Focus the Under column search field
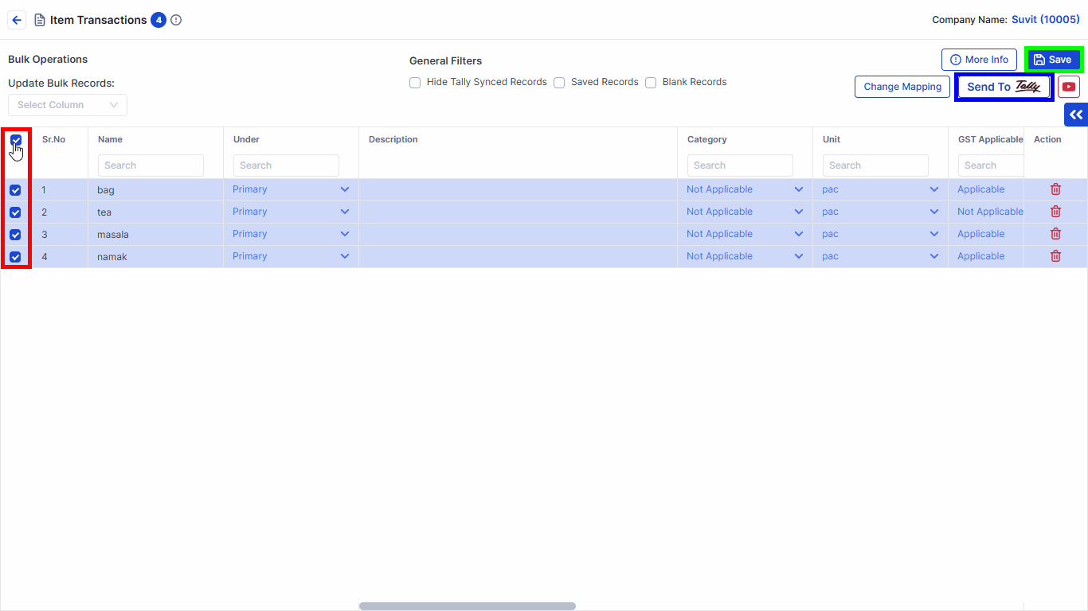The height and width of the screenshot is (611, 1088). [x=286, y=165]
